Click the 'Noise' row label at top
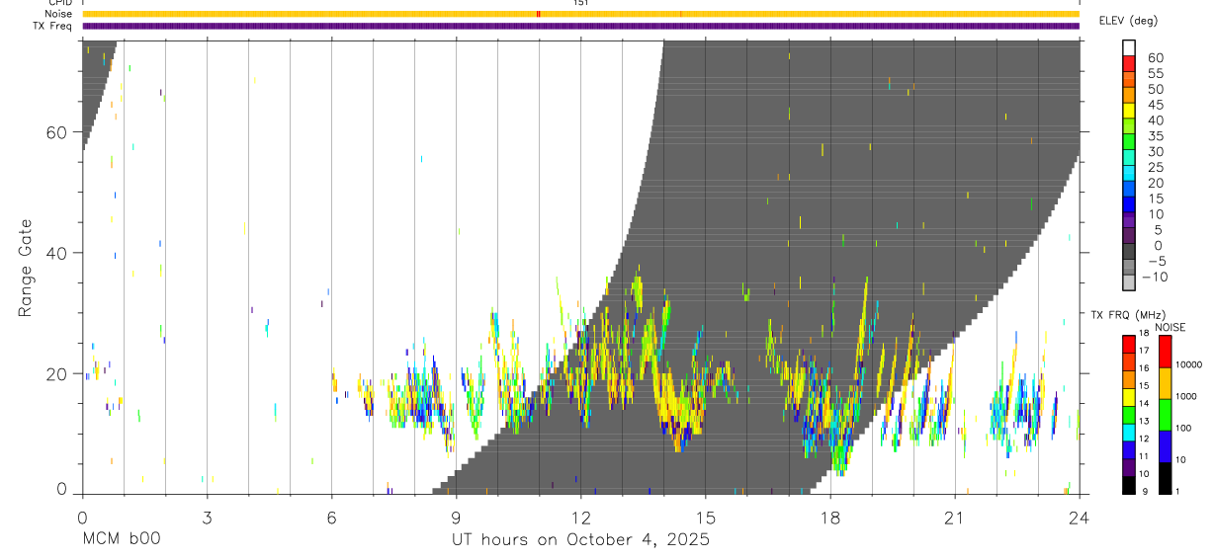Screen dimensions: 1214x560 pyautogui.click(x=57, y=14)
